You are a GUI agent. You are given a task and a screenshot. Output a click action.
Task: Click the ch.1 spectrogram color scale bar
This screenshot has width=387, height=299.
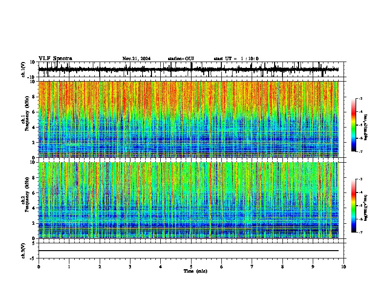click(x=353, y=125)
